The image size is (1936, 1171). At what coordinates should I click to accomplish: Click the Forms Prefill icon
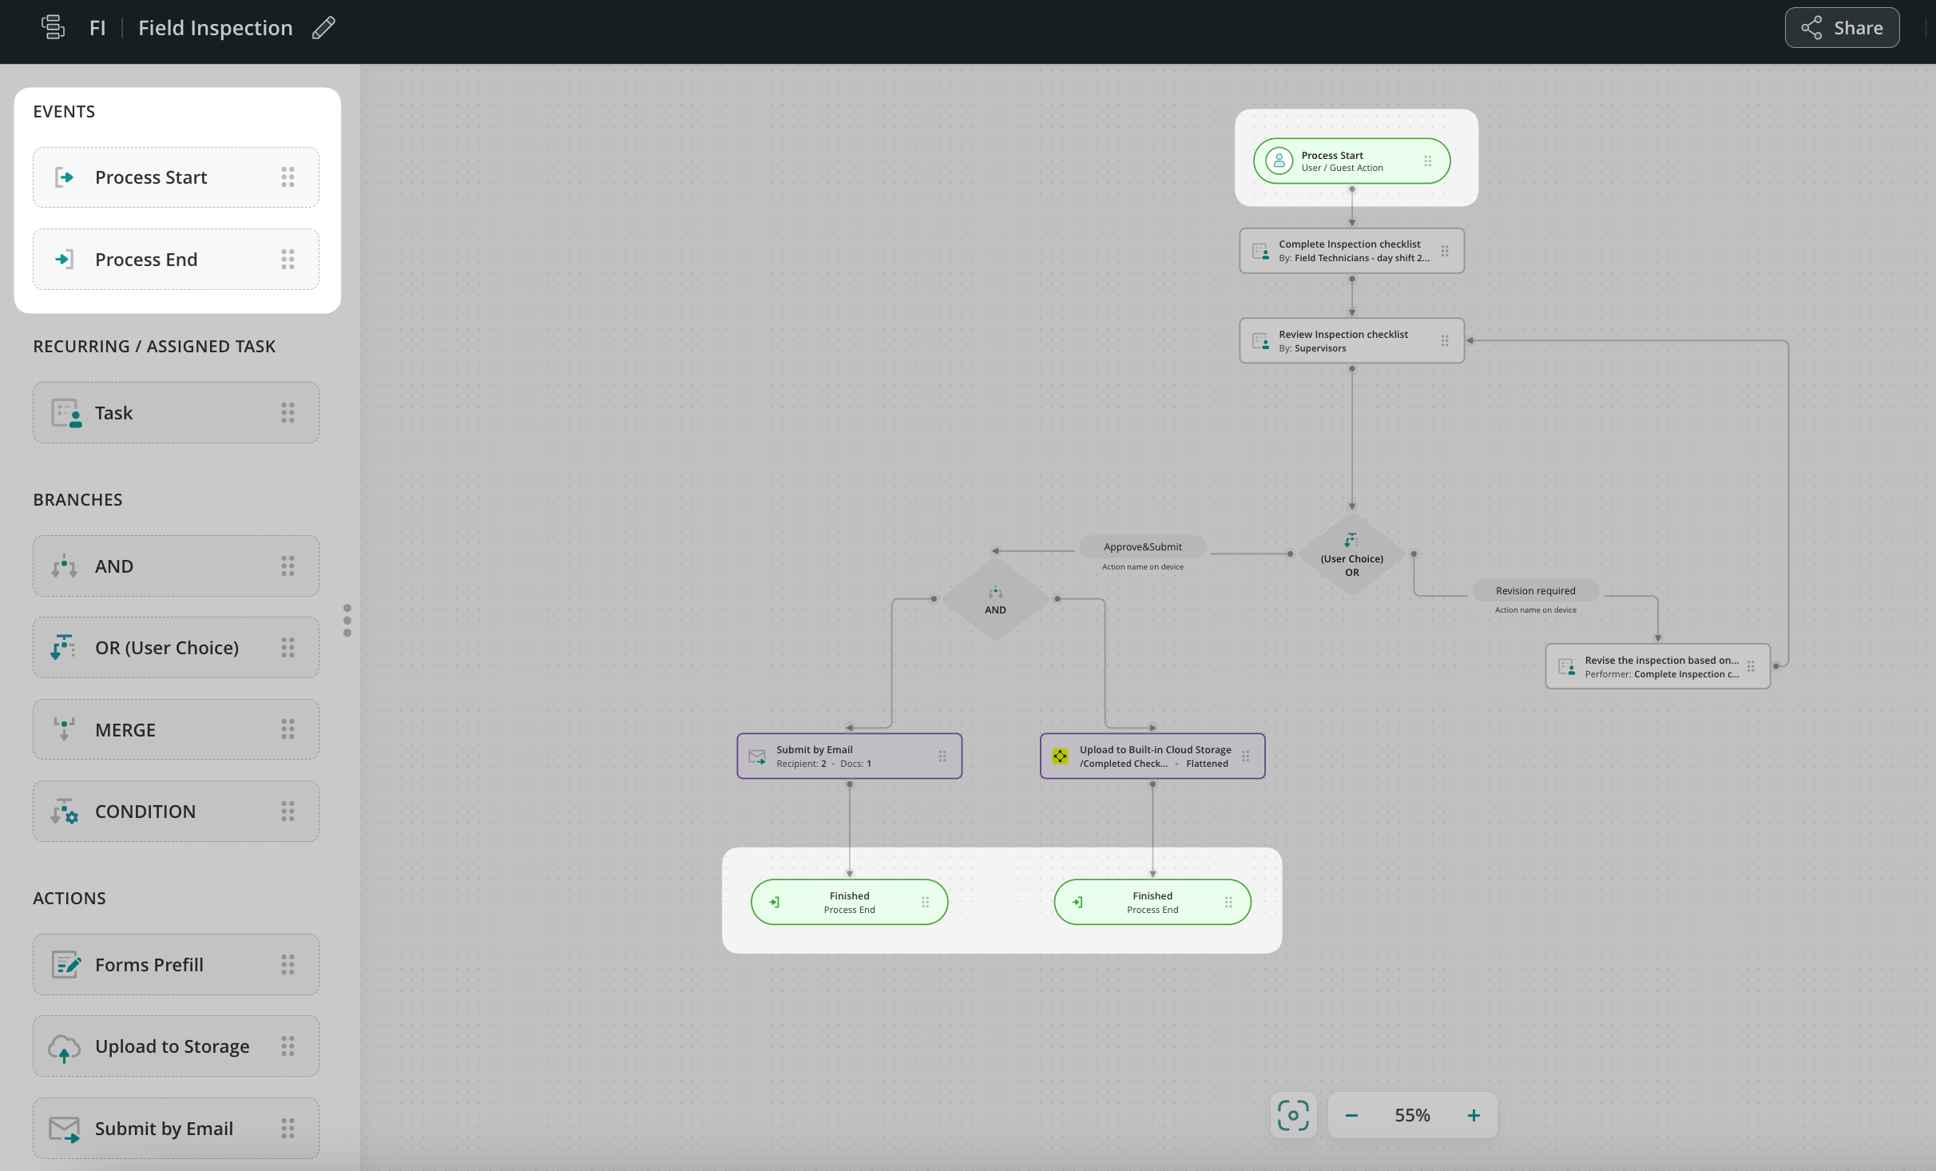[65, 965]
